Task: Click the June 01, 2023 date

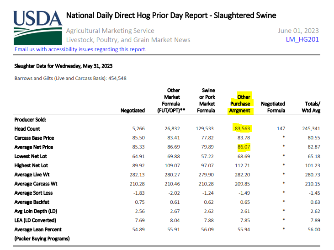Action: coord(298,31)
